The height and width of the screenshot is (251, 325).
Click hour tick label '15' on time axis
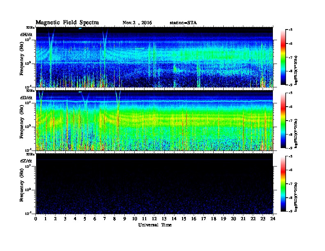[x=184, y=219]
